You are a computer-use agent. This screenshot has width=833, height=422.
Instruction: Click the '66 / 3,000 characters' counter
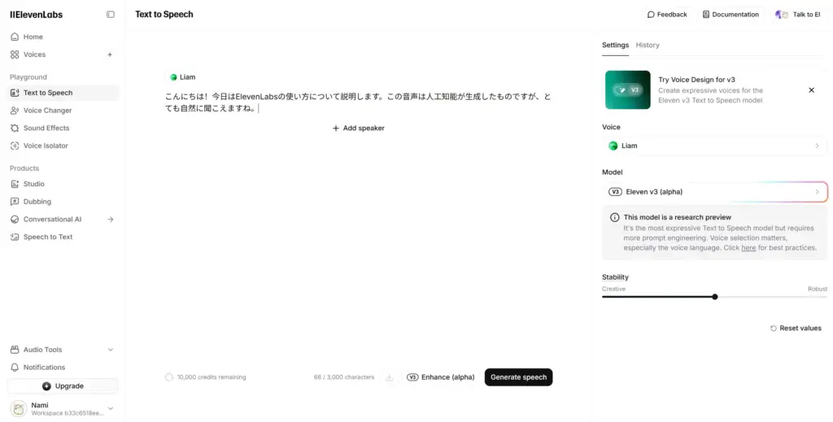pyautogui.click(x=344, y=377)
